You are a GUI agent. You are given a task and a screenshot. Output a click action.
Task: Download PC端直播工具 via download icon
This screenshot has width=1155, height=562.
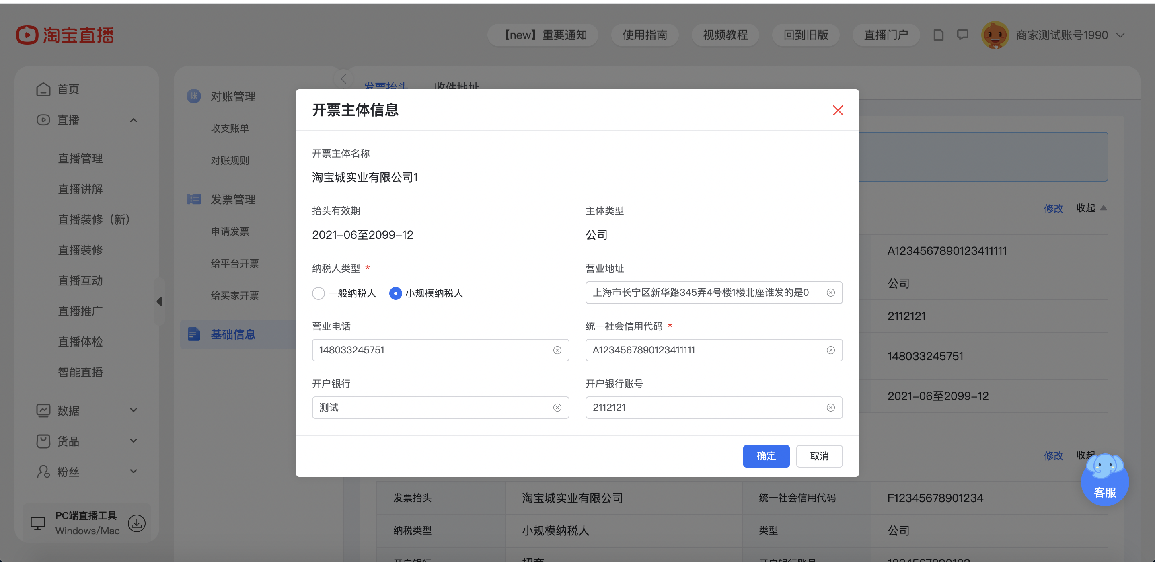(x=137, y=523)
